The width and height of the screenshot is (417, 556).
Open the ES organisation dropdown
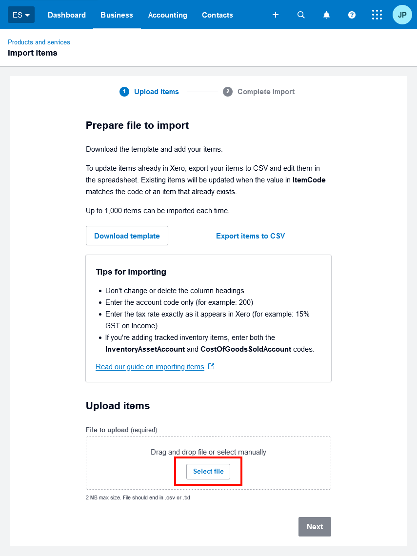[x=20, y=15]
